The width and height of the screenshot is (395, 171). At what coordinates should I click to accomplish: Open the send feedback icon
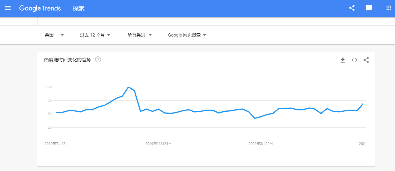pyautogui.click(x=369, y=8)
